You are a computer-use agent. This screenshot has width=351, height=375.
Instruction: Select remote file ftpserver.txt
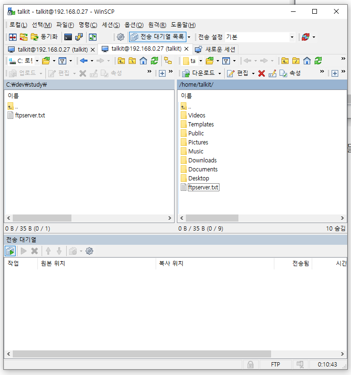point(203,187)
